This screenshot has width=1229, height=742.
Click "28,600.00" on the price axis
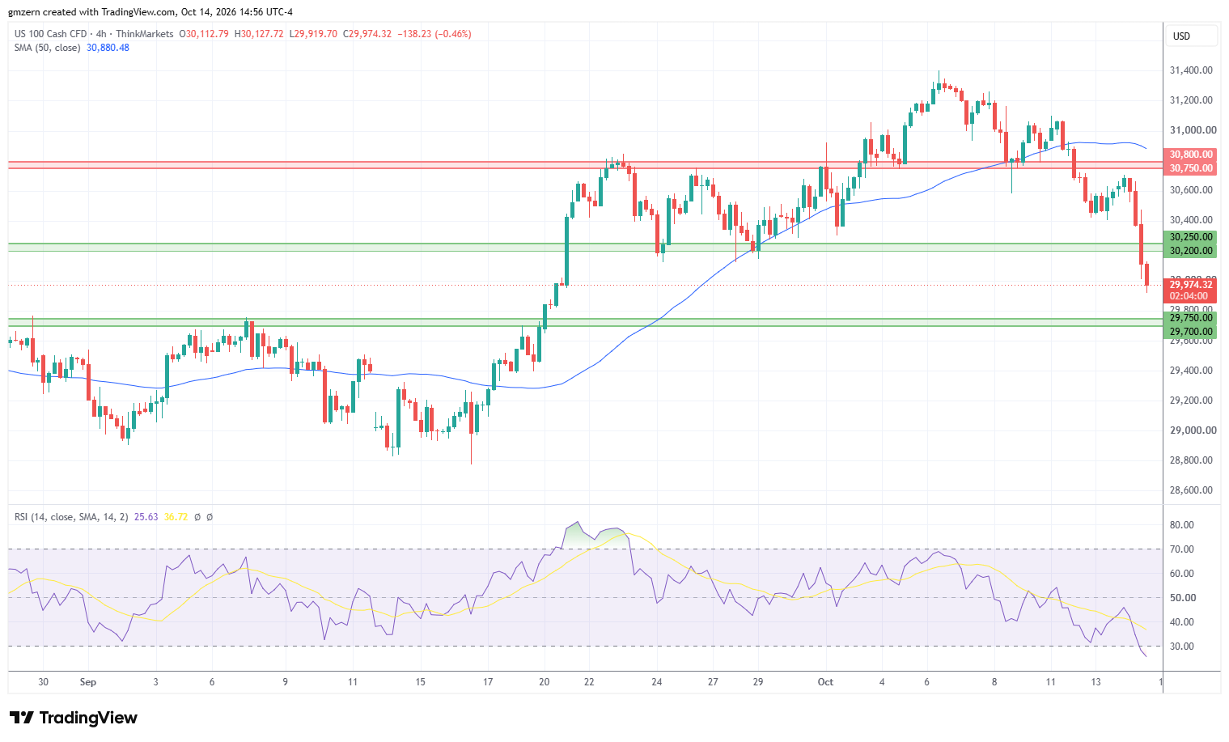click(1191, 490)
